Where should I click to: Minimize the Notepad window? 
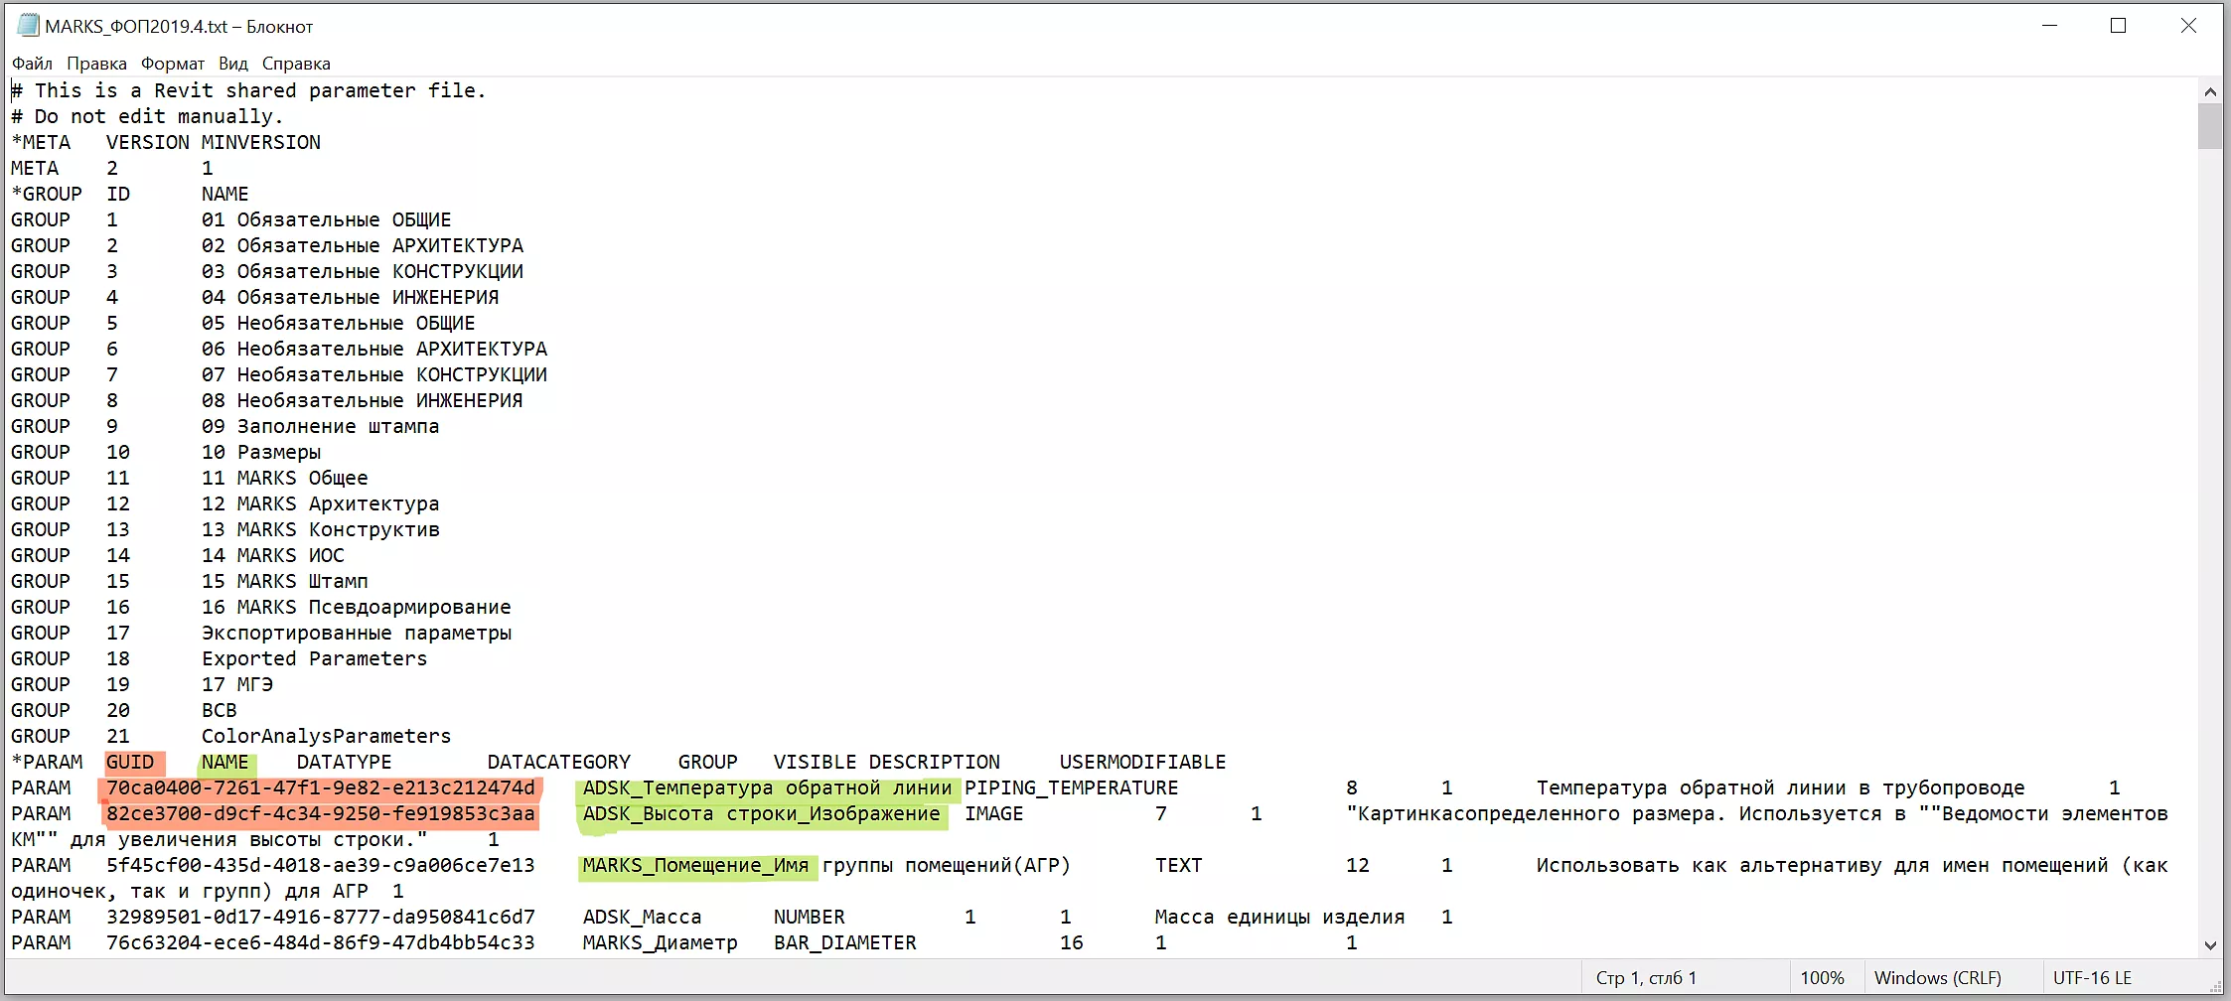(2049, 26)
